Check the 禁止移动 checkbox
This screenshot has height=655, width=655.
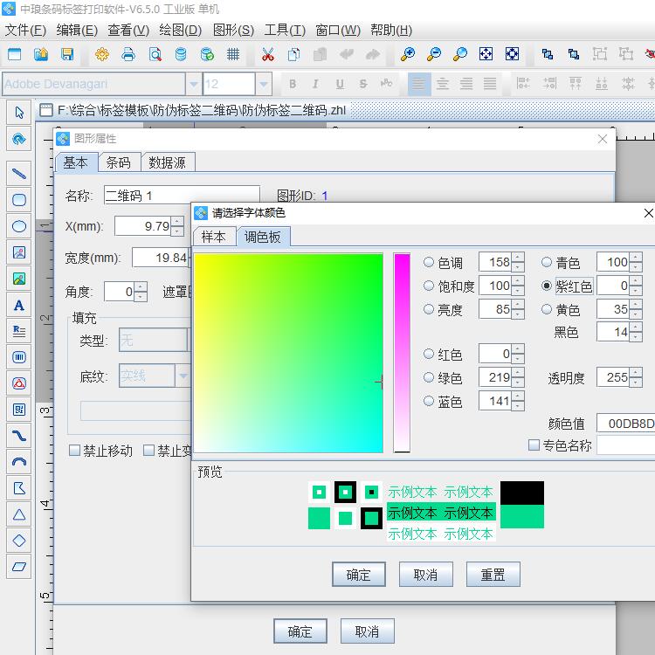click(74, 451)
